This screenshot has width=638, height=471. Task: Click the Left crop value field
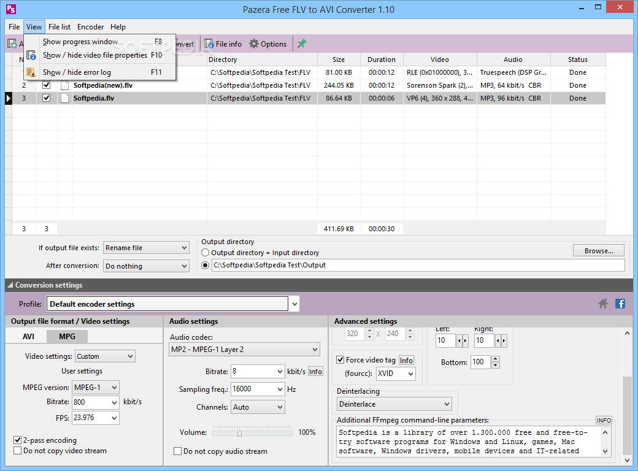pyautogui.click(x=445, y=340)
